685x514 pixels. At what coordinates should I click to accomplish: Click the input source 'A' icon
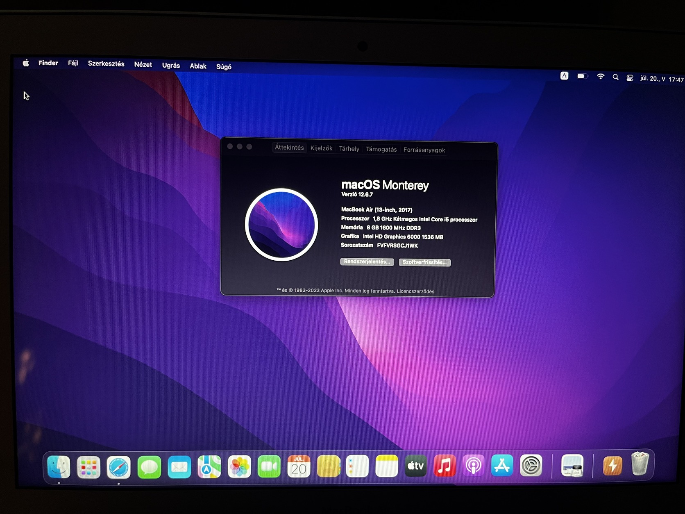[x=564, y=75]
